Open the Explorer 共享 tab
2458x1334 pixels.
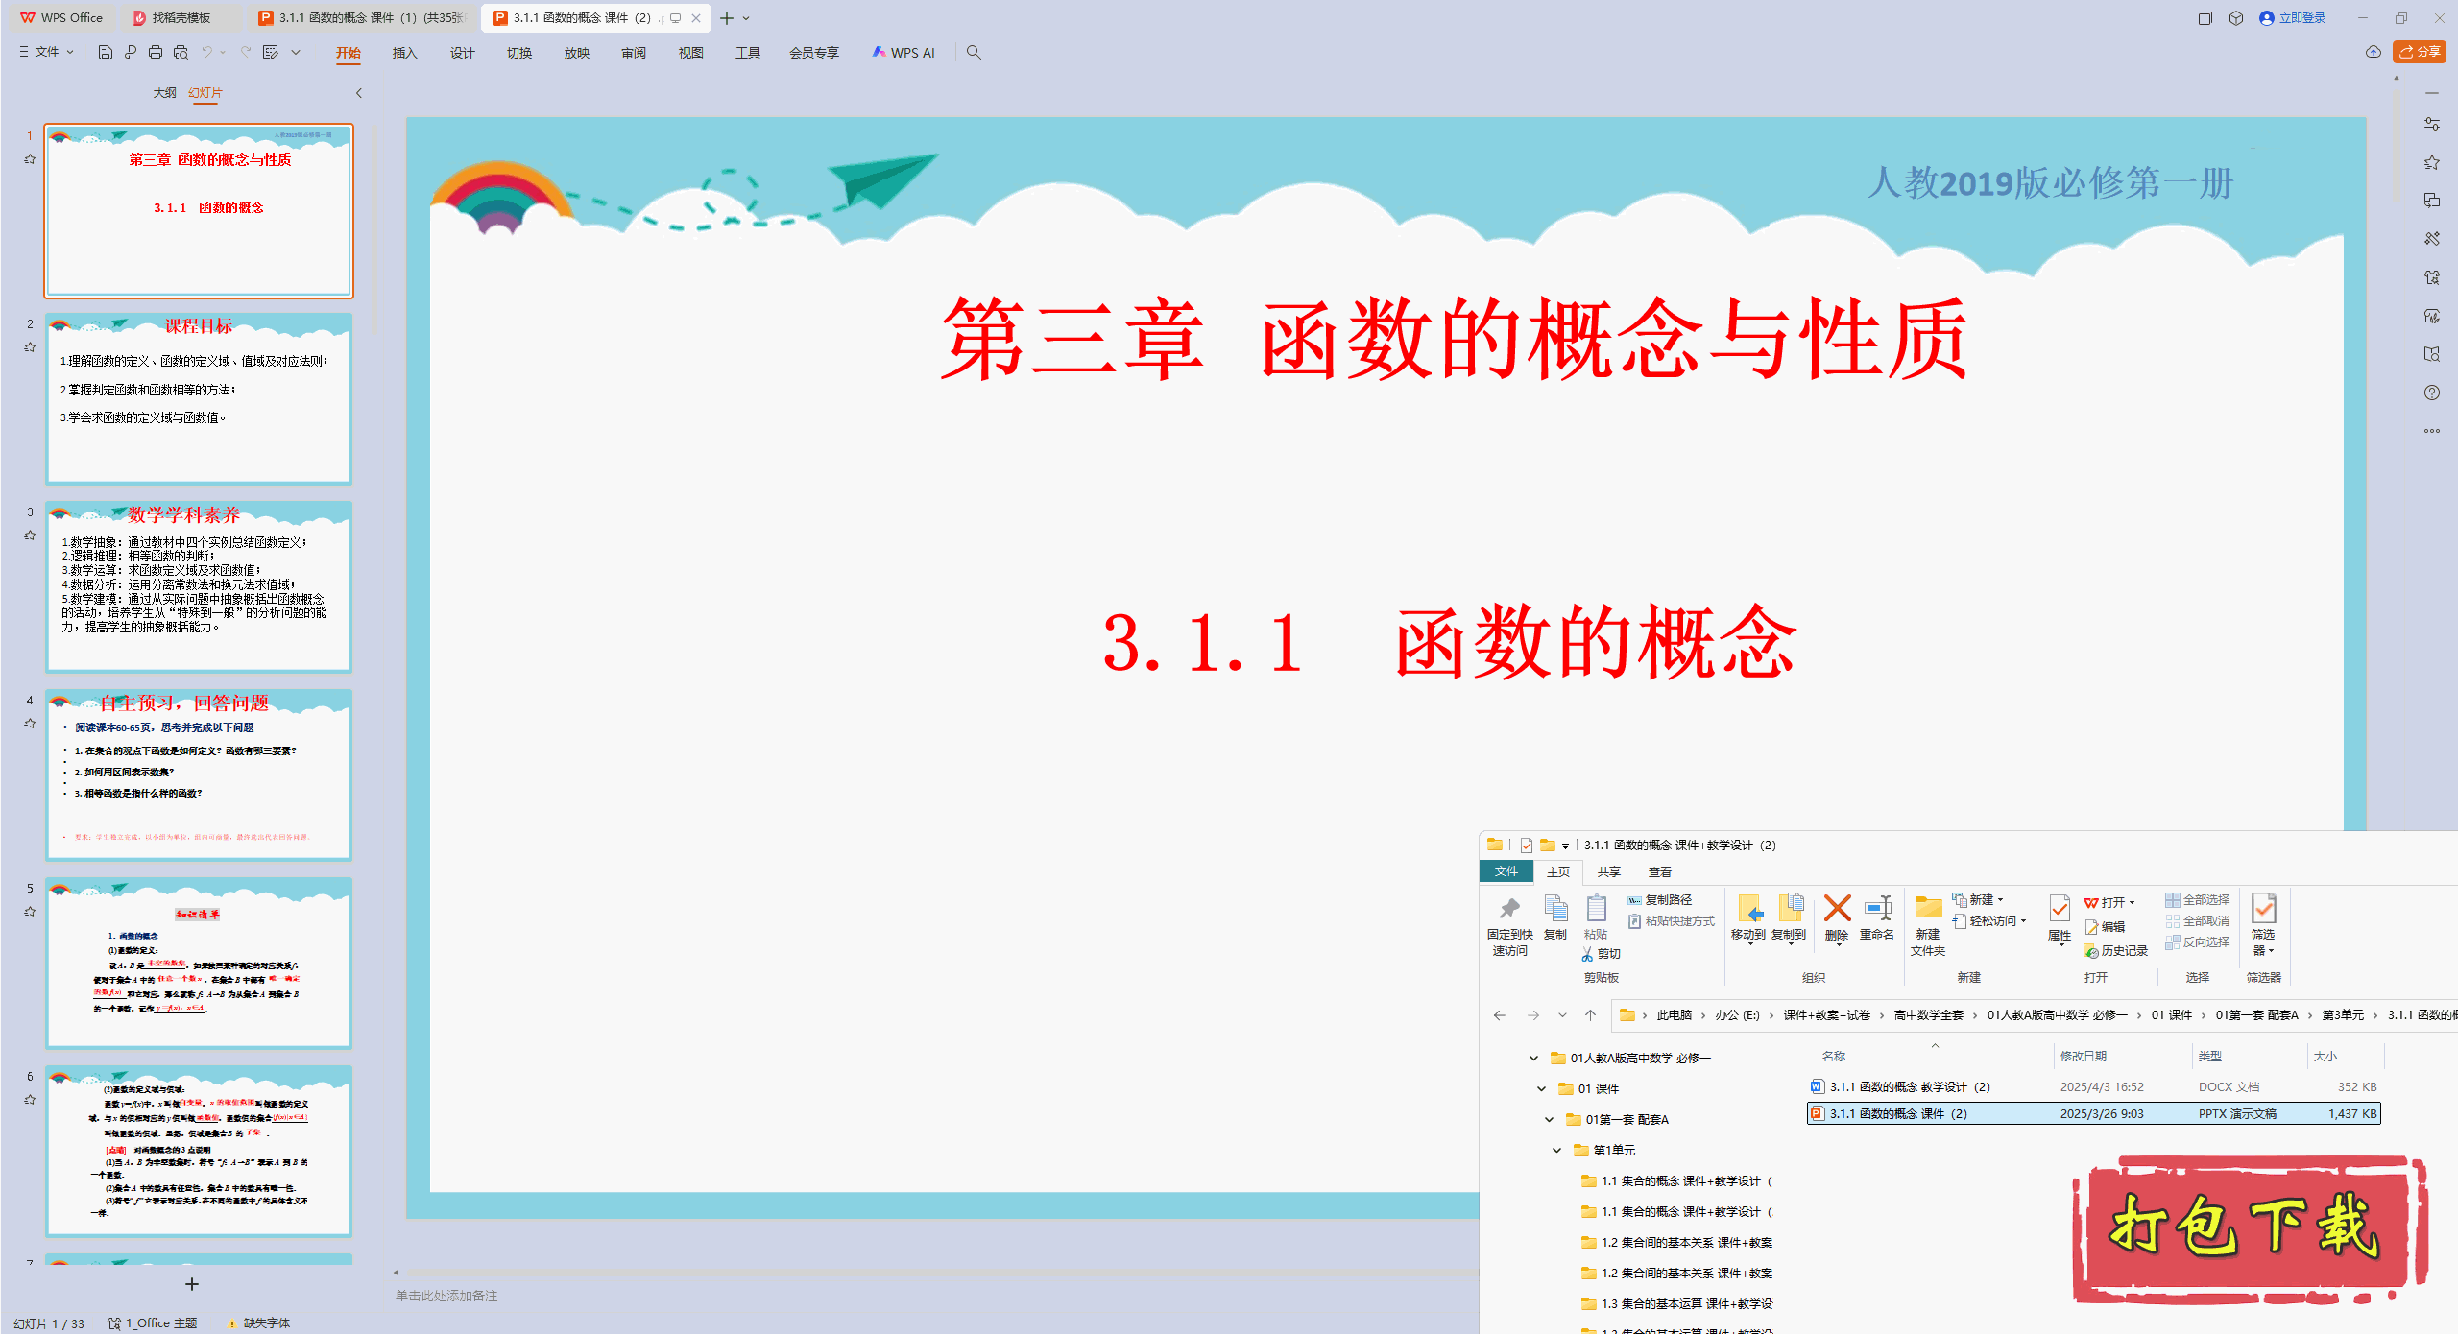tap(1608, 871)
